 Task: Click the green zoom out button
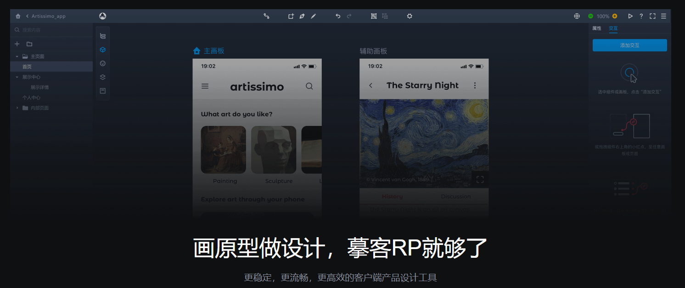pyautogui.click(x=590, y=16)
